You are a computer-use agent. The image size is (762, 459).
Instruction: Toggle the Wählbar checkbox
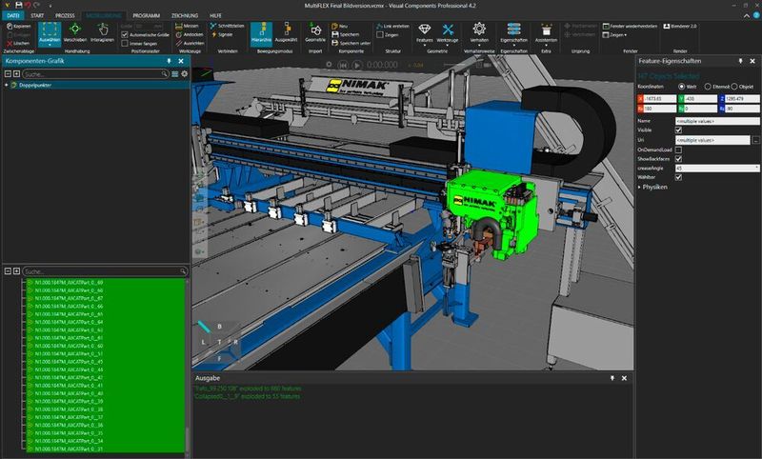click(x=678, y=177)
